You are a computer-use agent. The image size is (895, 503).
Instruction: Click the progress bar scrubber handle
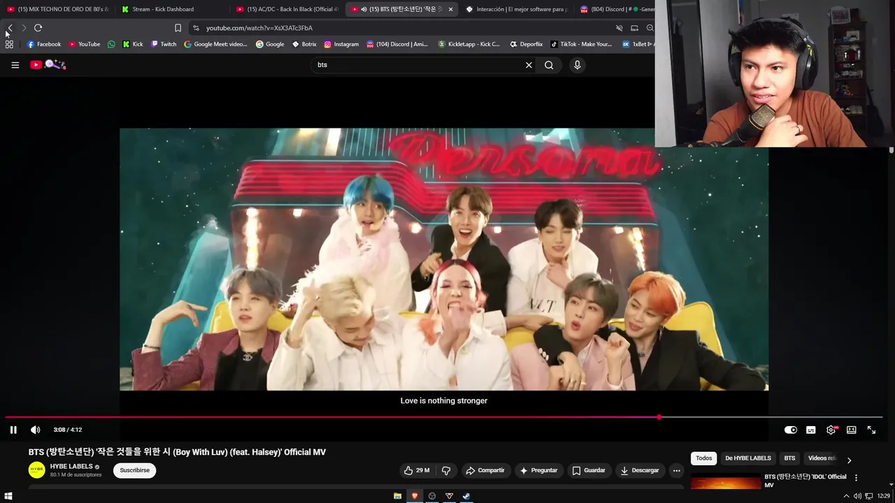point(659,417)
